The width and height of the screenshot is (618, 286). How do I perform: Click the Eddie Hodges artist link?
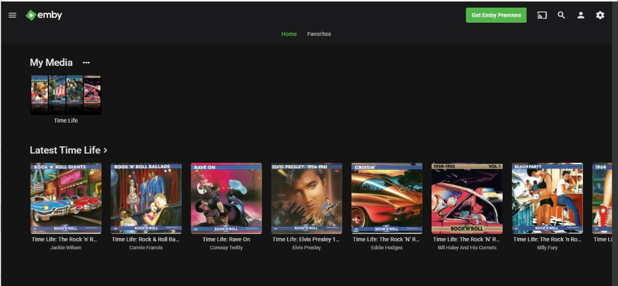tap(387, 248)
